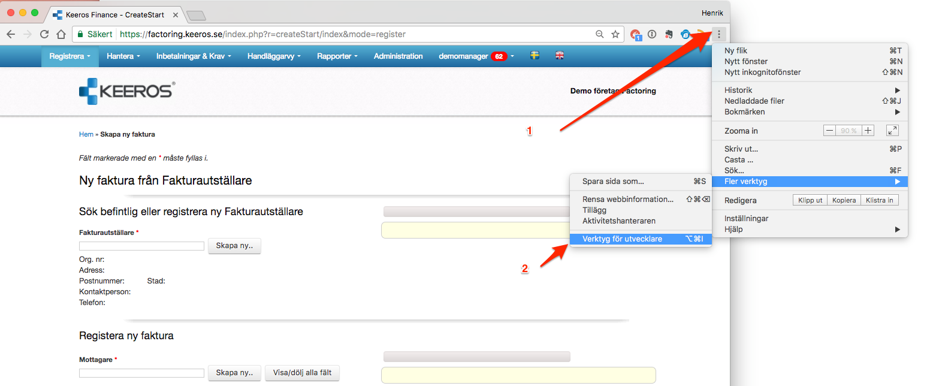
Task: Follow the Hem breadcrumb link
Action: click(x=86, y=134)
